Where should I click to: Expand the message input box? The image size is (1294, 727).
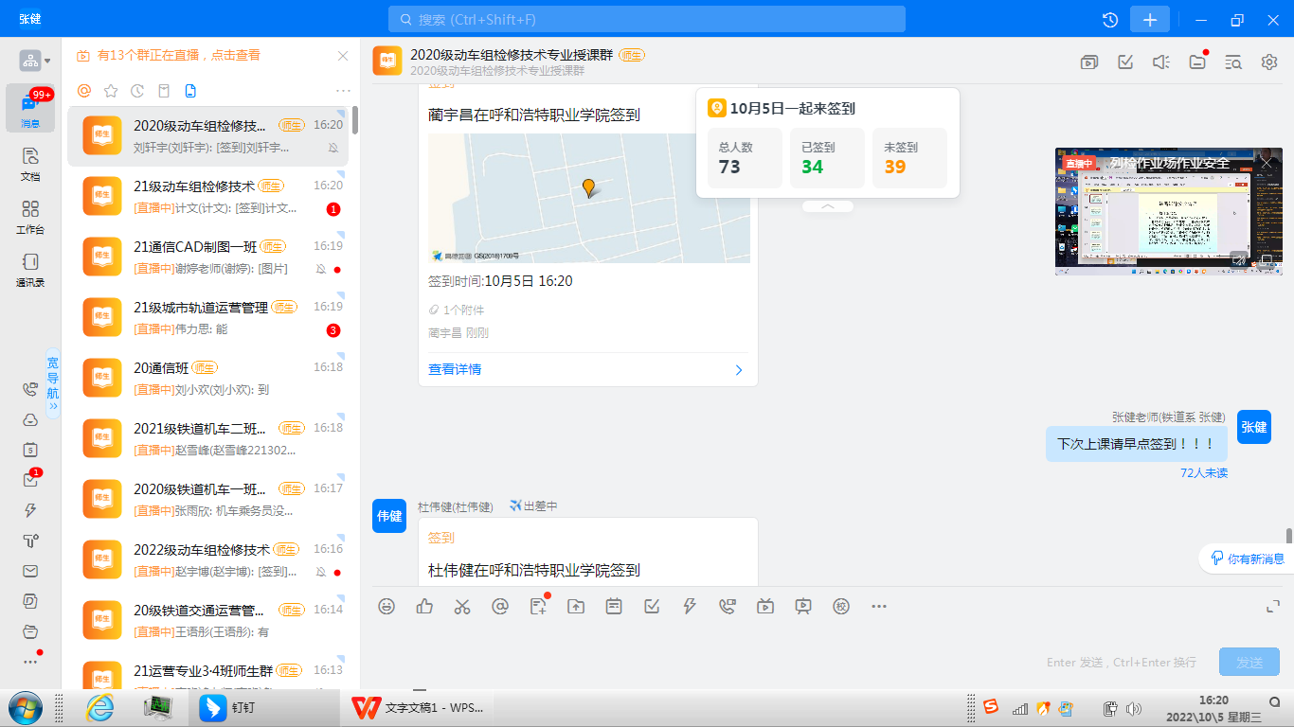[x=1273, y=606]
